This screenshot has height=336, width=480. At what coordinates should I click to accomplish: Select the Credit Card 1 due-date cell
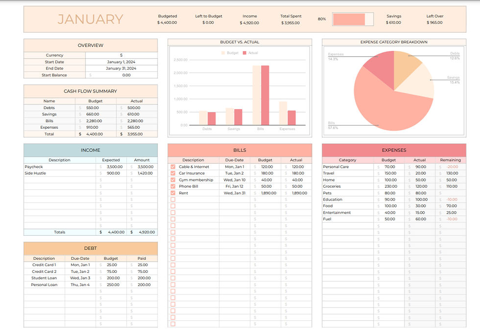click(80, 265)
